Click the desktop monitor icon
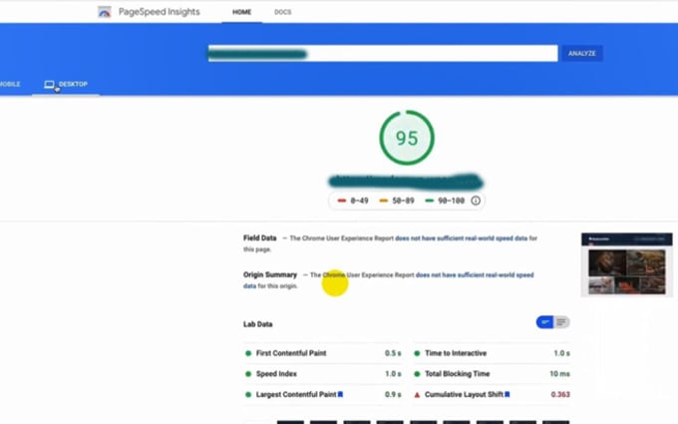Image resolution: width=678 pixels, height=424 pixels. pos(49,84)
